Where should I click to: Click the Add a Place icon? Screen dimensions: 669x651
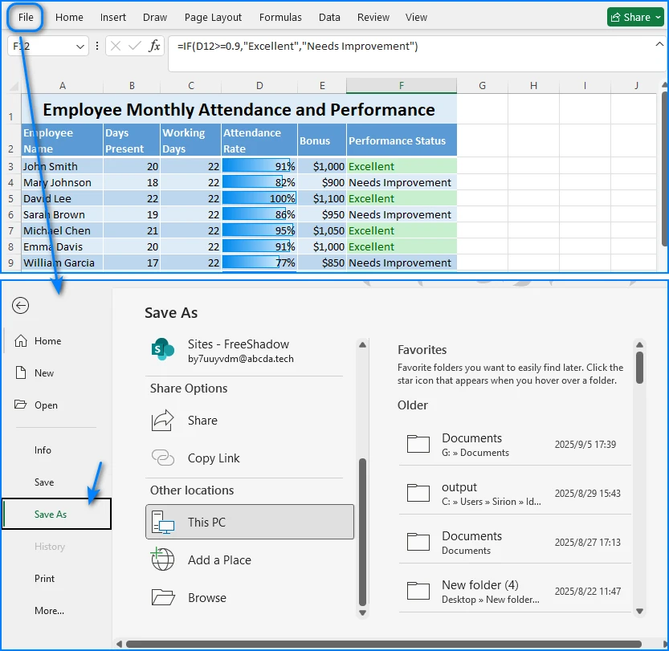162,560
